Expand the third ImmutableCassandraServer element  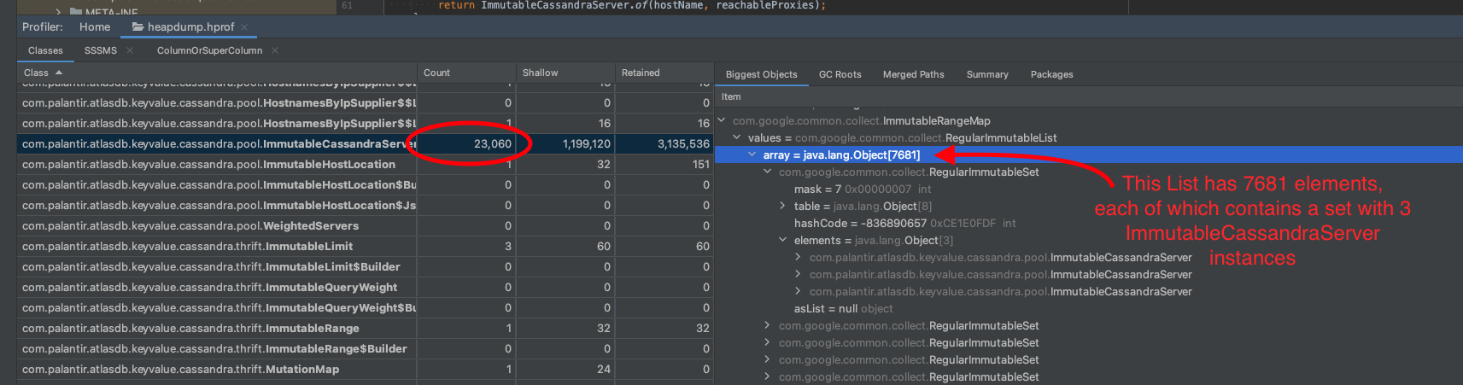click(799, 291)
